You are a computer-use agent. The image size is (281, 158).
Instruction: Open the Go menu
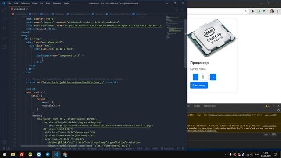click(x=42, y=4)
